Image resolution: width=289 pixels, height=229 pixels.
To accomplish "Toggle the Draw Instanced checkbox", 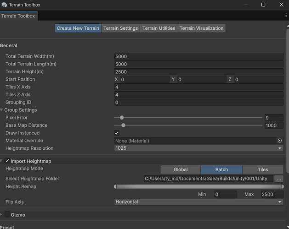I will (x=117, y=133).
